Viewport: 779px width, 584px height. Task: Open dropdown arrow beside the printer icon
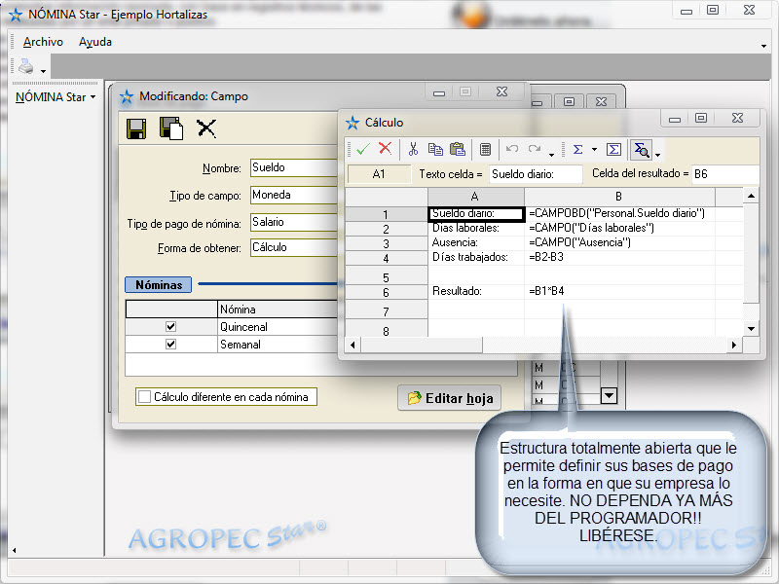43,71
